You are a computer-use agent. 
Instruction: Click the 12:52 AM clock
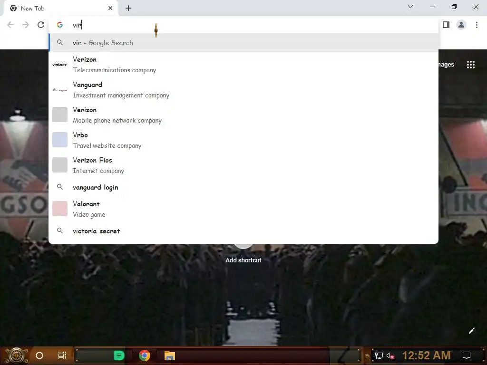[426, 355]
